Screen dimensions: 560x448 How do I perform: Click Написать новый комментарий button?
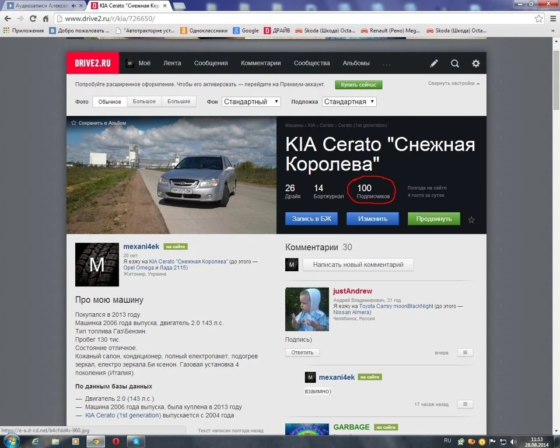click(358, 265)
